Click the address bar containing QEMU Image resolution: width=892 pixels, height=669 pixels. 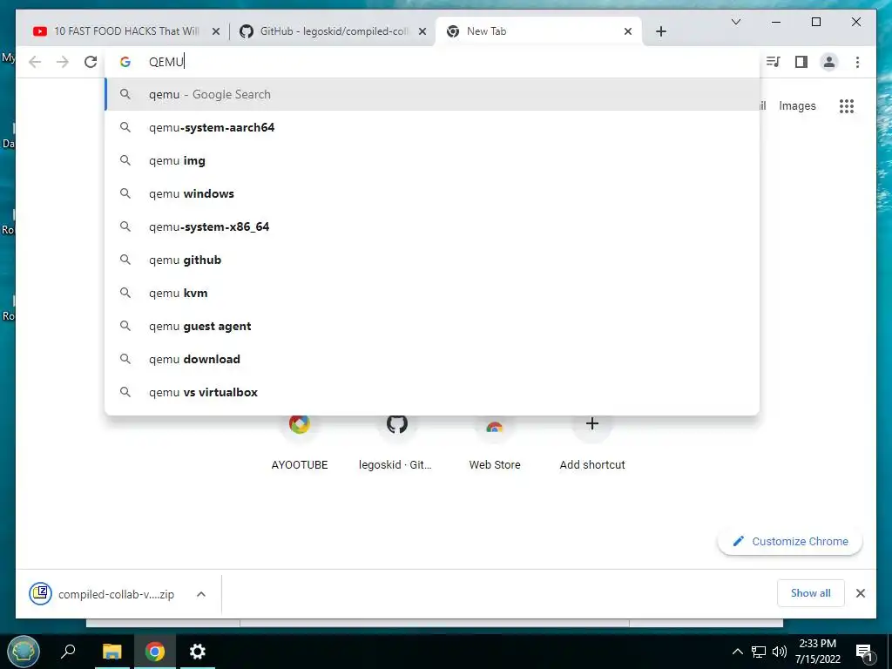coord(432,62)
